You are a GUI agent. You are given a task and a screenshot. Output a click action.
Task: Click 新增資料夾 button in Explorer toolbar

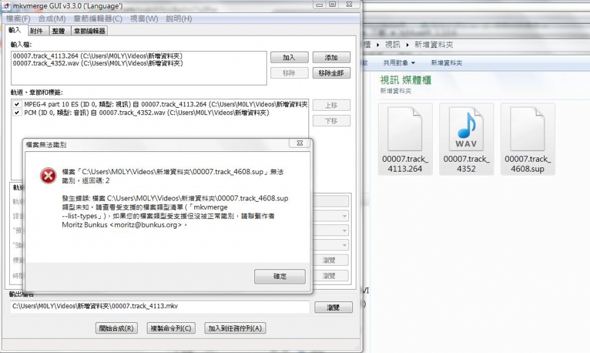click(447, 63)
